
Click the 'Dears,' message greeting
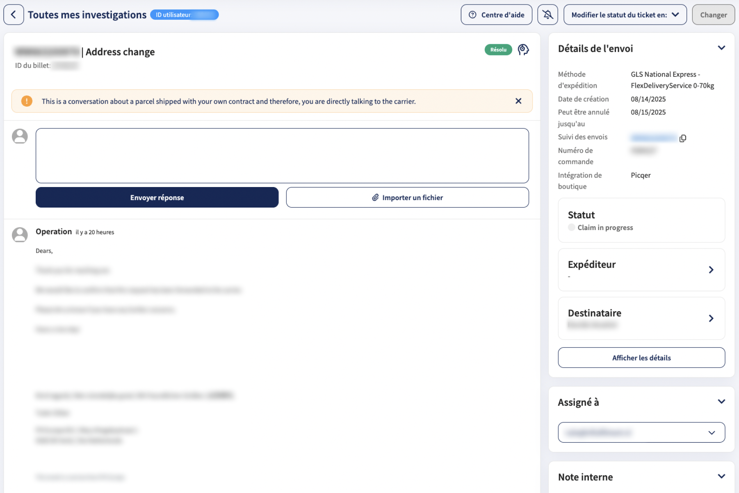pos(44,251)
